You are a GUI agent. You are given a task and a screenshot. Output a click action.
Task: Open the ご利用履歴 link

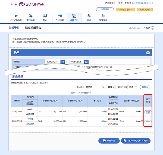[110, 3]
